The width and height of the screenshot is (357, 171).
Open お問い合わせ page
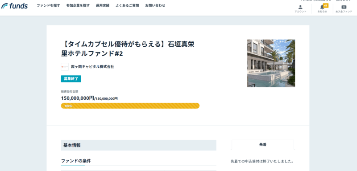click(x=155, y=5)
